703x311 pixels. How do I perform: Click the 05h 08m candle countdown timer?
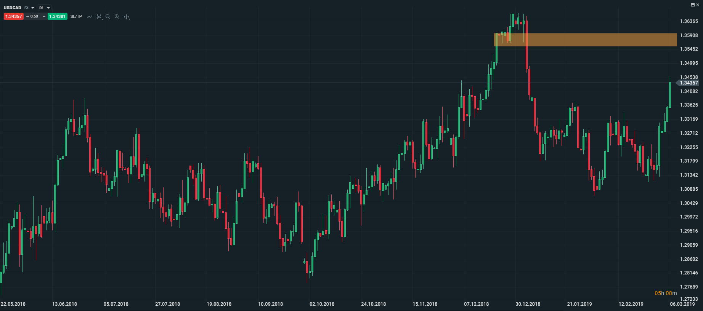click(666, 293)
